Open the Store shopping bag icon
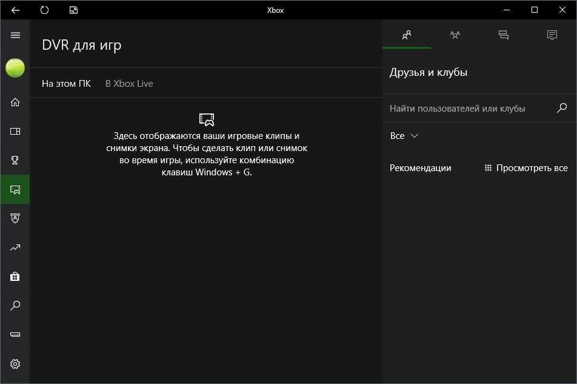 pos(15,277)
